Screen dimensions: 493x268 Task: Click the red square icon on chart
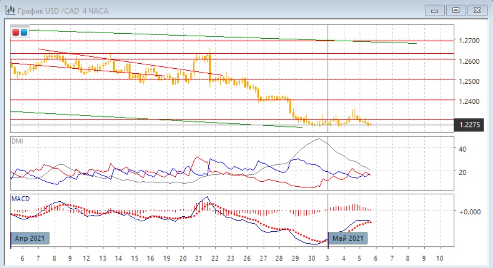pyautogui.click(x=16, y=33)
